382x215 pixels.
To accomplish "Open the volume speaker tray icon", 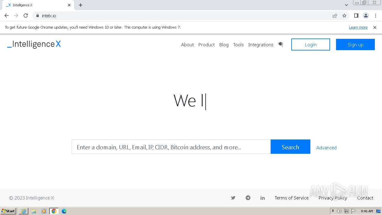I will click(x=339, y=211).
